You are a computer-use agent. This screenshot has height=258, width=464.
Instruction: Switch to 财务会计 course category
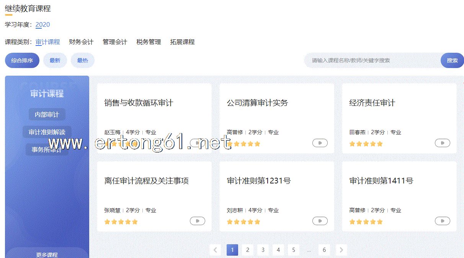81,42
